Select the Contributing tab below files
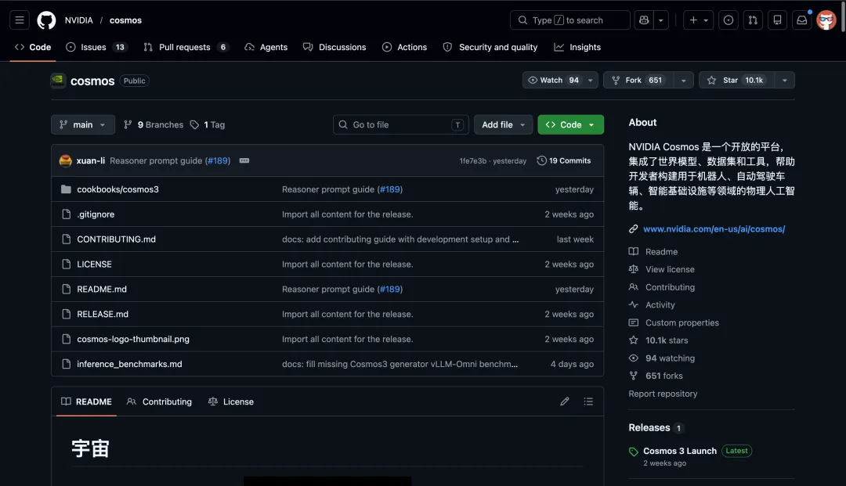Image resolution: width=846 pixels, height=486 pixels. tap(159, 402)
